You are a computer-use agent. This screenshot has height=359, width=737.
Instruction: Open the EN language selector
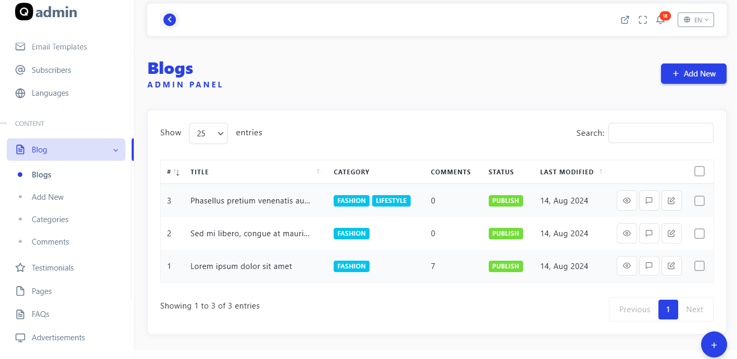(x=695, y=20)
